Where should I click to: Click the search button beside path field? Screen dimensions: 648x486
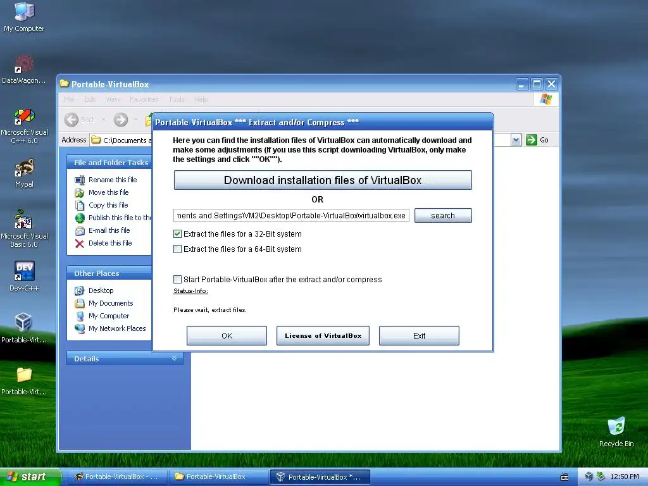click(443, 215)
